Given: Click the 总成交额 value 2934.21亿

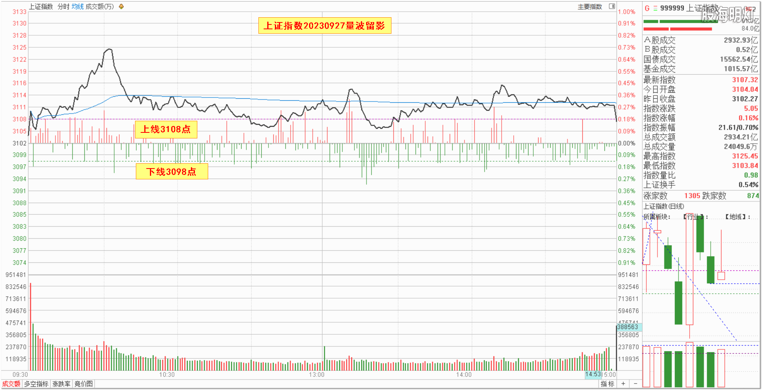Looking at the screenshot, I should pos(741,137).
